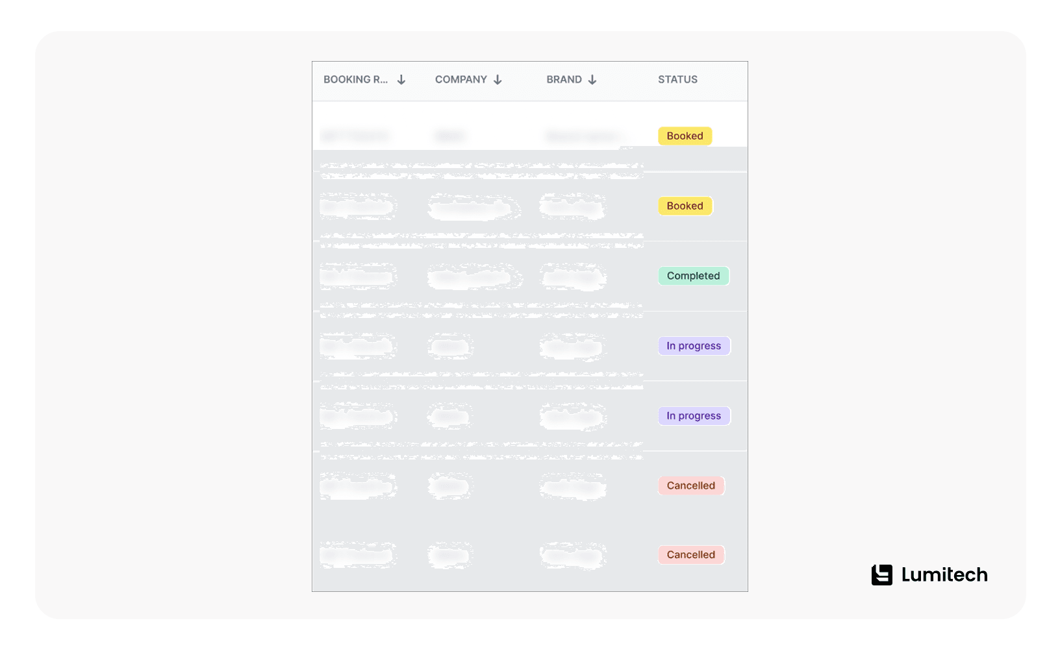The width and height of the screenshot is (1060, 649).
Task: Click blurred company cell in first row
Action: pyautogui.click(x=450, y=136)
